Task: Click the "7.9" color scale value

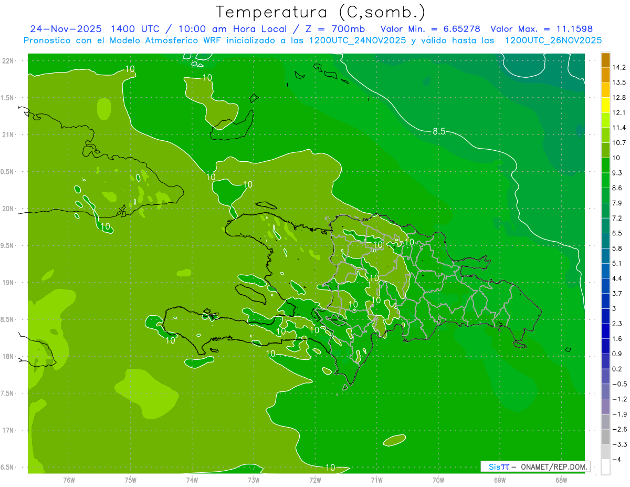Action: [x=617, y=203]
